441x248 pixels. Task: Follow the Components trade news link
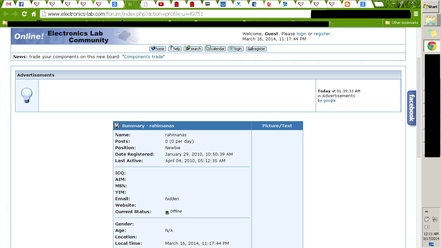143,57
